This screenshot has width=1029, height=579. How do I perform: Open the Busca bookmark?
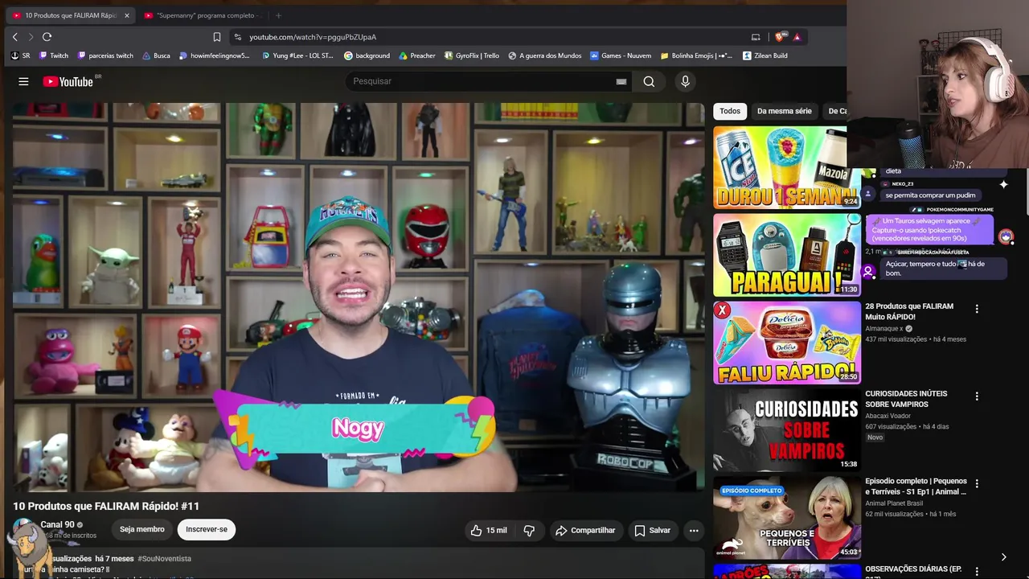tap(156, 55)
